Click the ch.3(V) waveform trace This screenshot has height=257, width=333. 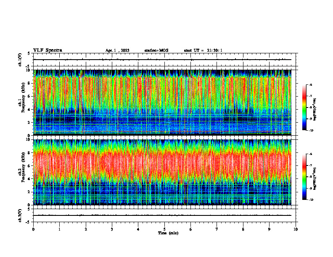(162, 215)
